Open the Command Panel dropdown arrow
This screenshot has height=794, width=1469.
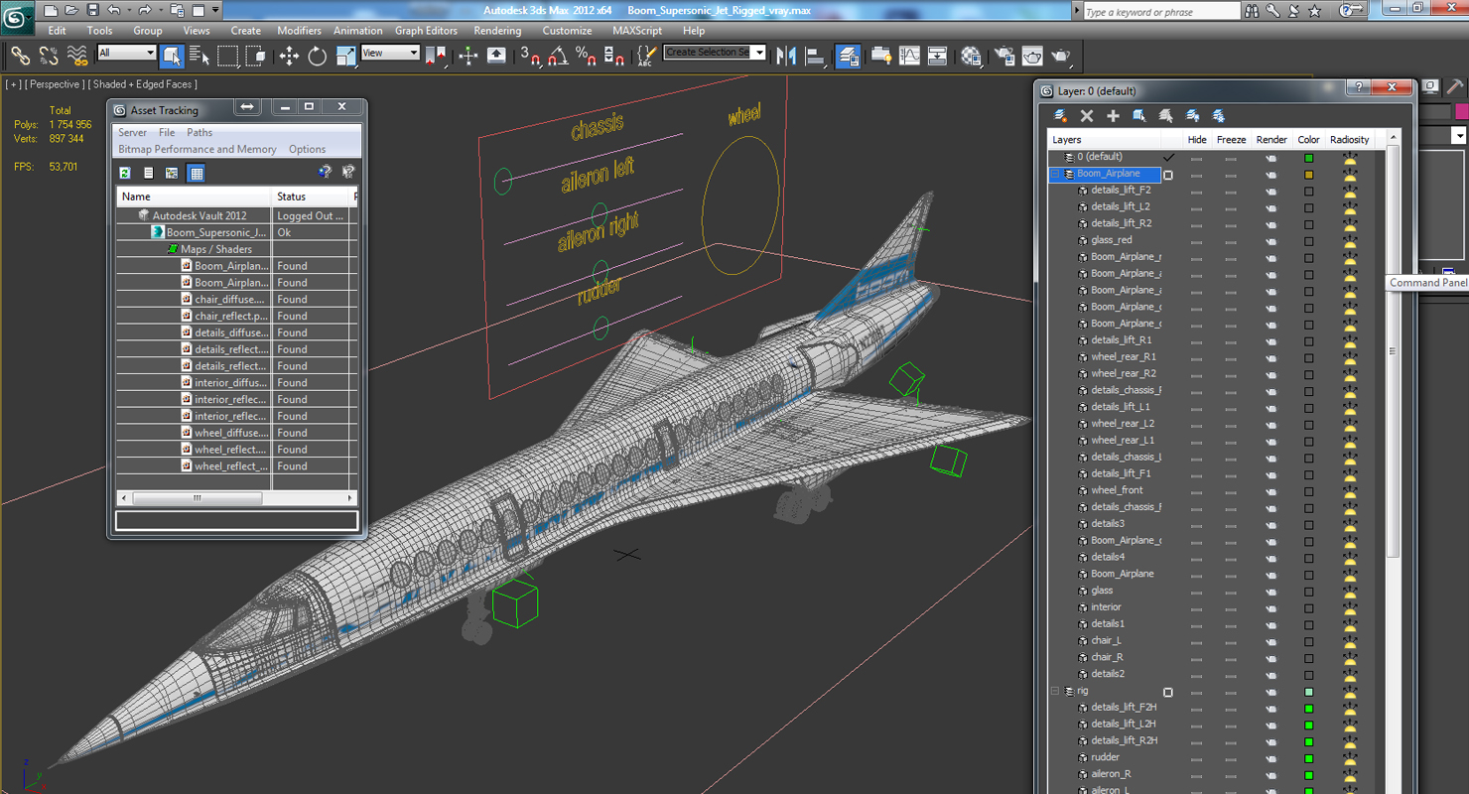[1459, 136]
